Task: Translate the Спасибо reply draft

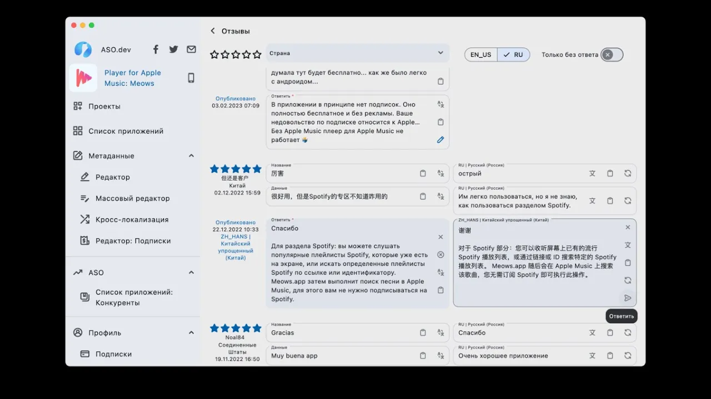Action: (x=440, y=273)
